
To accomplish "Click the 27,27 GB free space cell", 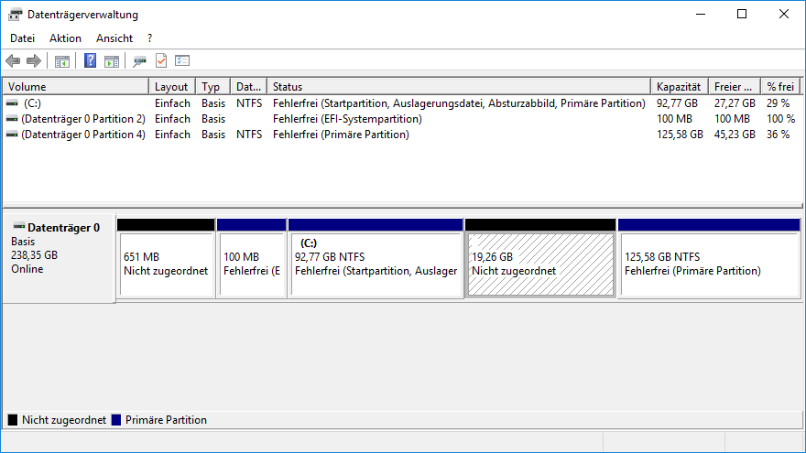I will (735, 103).
